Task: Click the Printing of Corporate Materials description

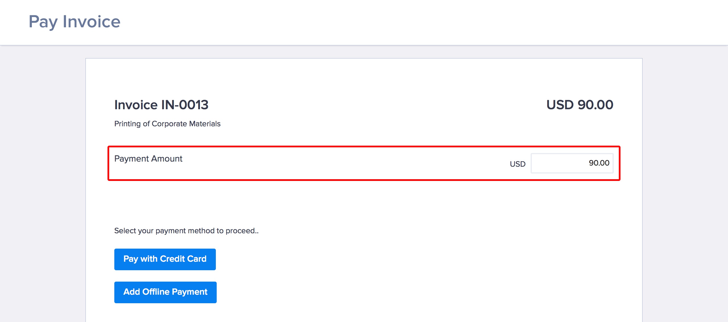Action: click(167, 123)
